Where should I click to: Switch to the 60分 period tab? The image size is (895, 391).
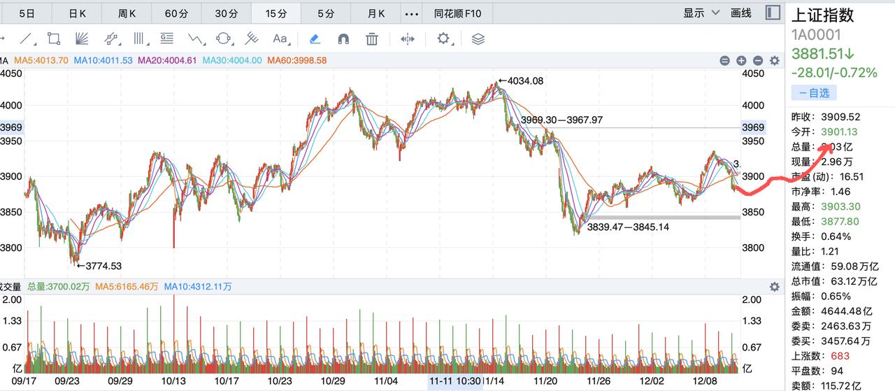coord(176,13)
